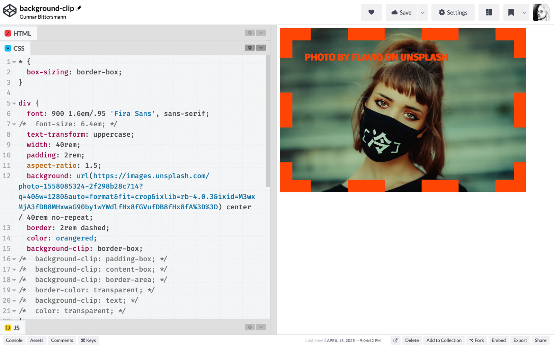Select the JS editor tab

click(12, 328)
